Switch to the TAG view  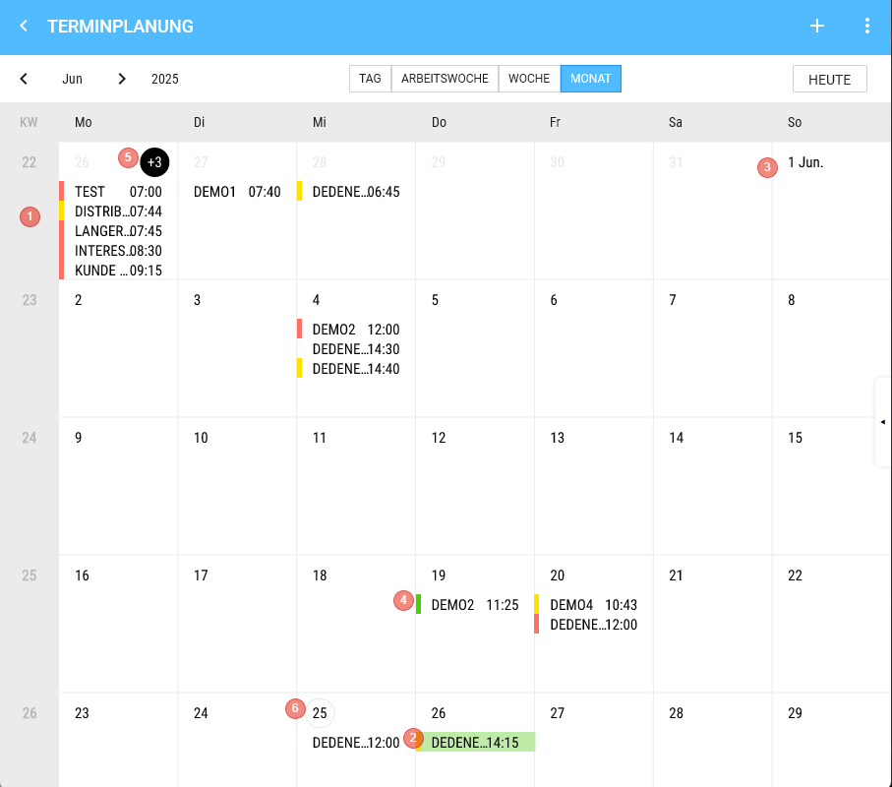pos(370,79)
